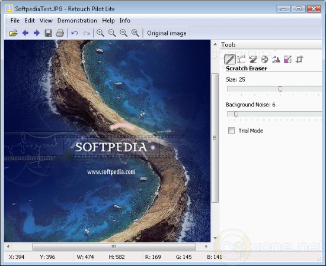Minimize the Retouch Pilot Lite window

(x=283, y=9)
